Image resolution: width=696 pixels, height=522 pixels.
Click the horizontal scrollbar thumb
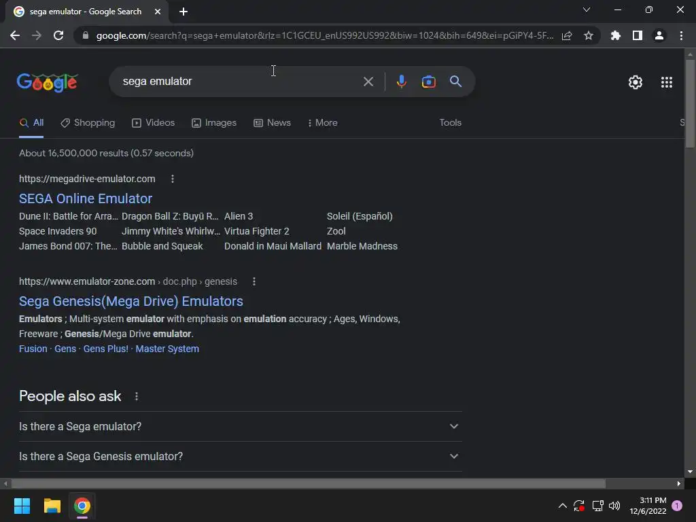309,483
